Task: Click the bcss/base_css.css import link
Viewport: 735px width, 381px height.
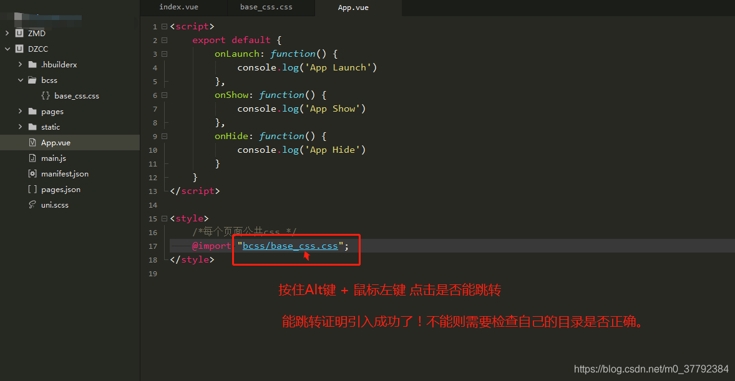Action: point(290,246)
